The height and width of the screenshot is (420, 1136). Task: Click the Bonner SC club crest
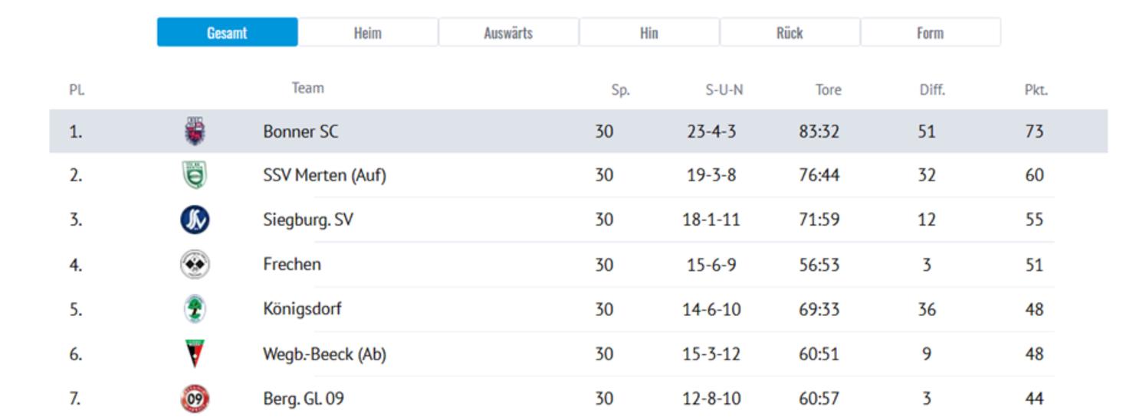point(195,132)
